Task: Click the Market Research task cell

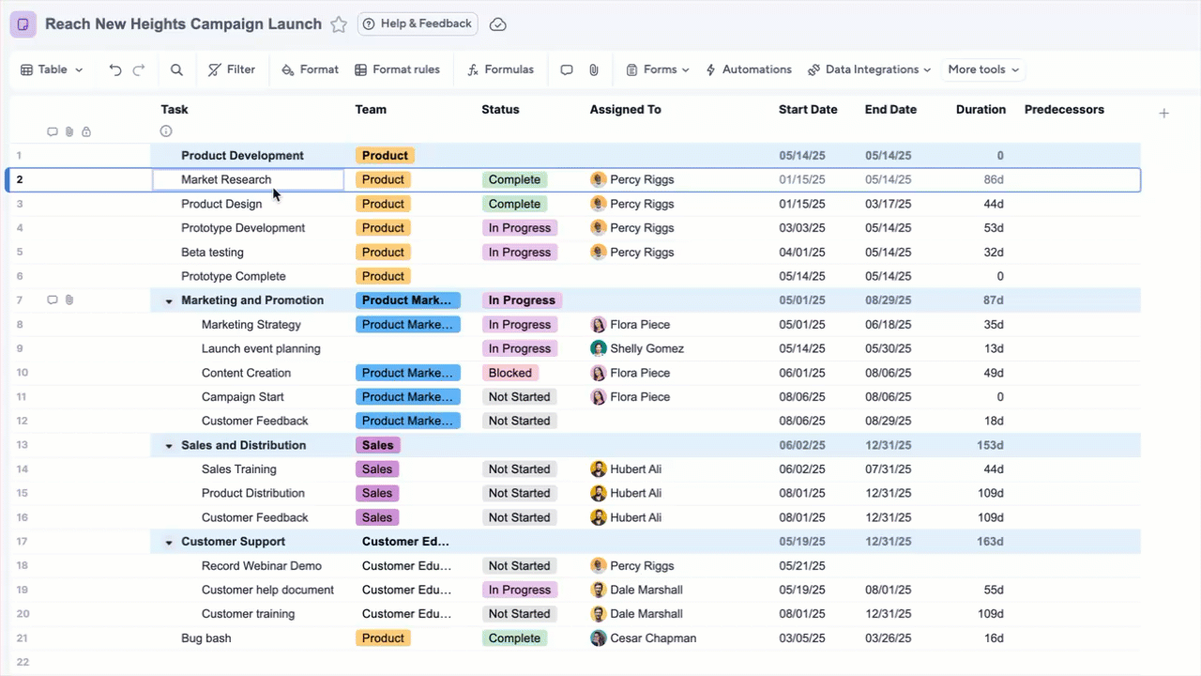Action: 249,179
